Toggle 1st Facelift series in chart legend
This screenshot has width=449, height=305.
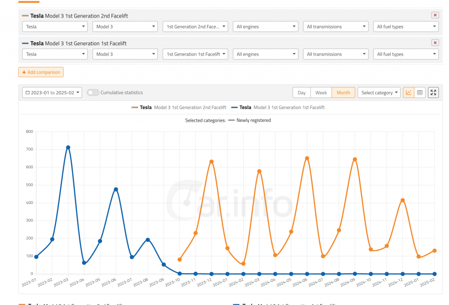(x=278, y=107)
